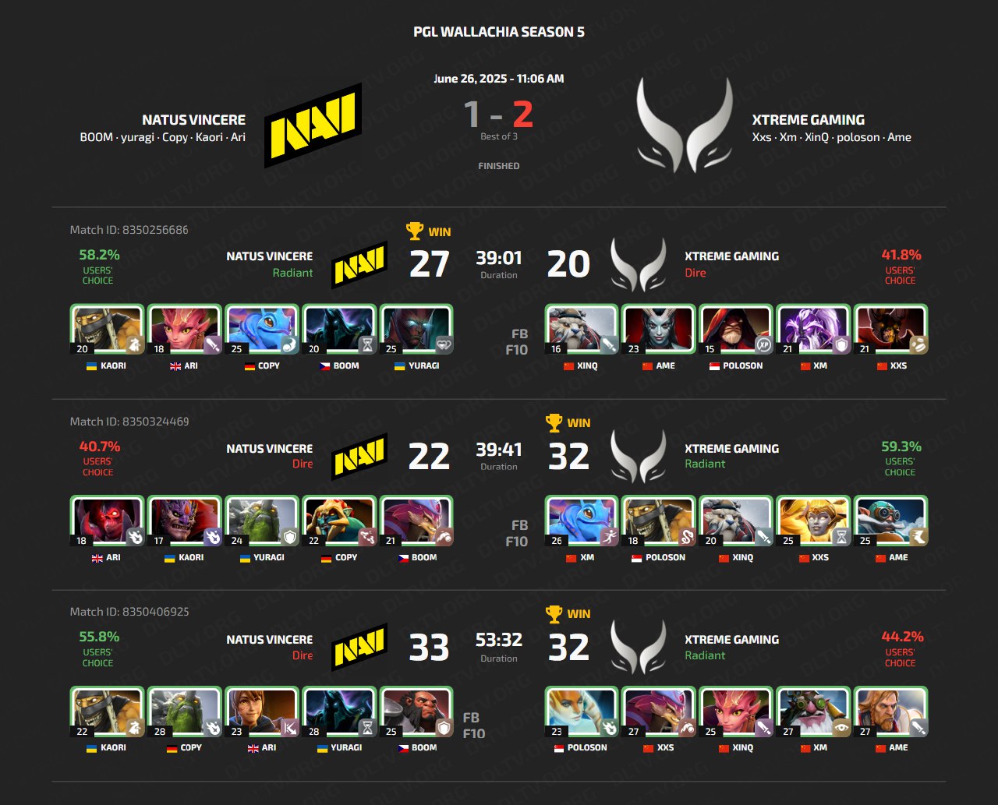This screenshot has width=998, height=805.
Task: Click Match ID 8350406925 label
Action: point(129,612)
